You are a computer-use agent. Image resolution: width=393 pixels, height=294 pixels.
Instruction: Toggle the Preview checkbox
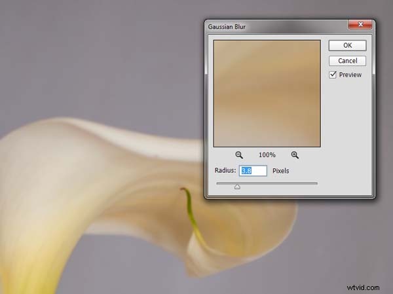[x=333, y=75]
